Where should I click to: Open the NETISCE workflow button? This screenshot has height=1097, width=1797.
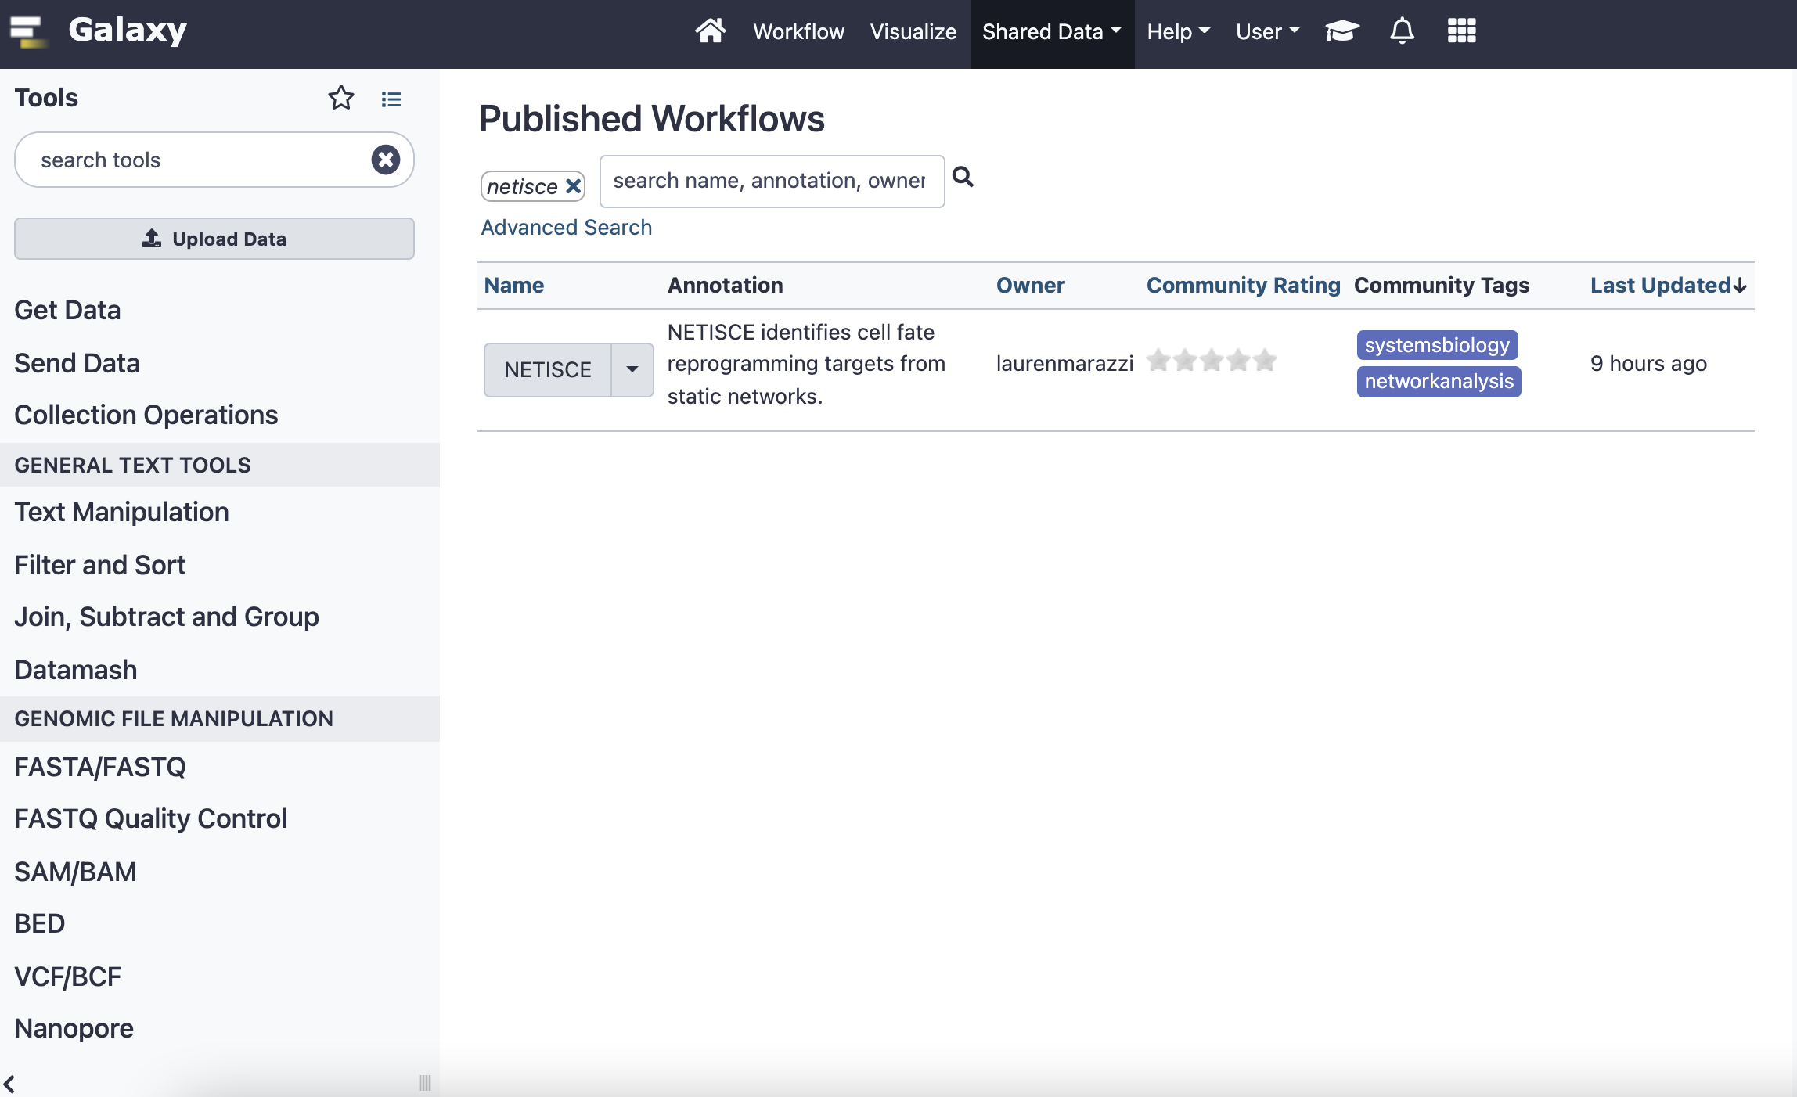click(548, 369)
